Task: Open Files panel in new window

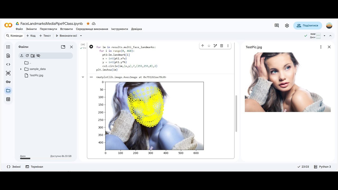Action: 63,47
